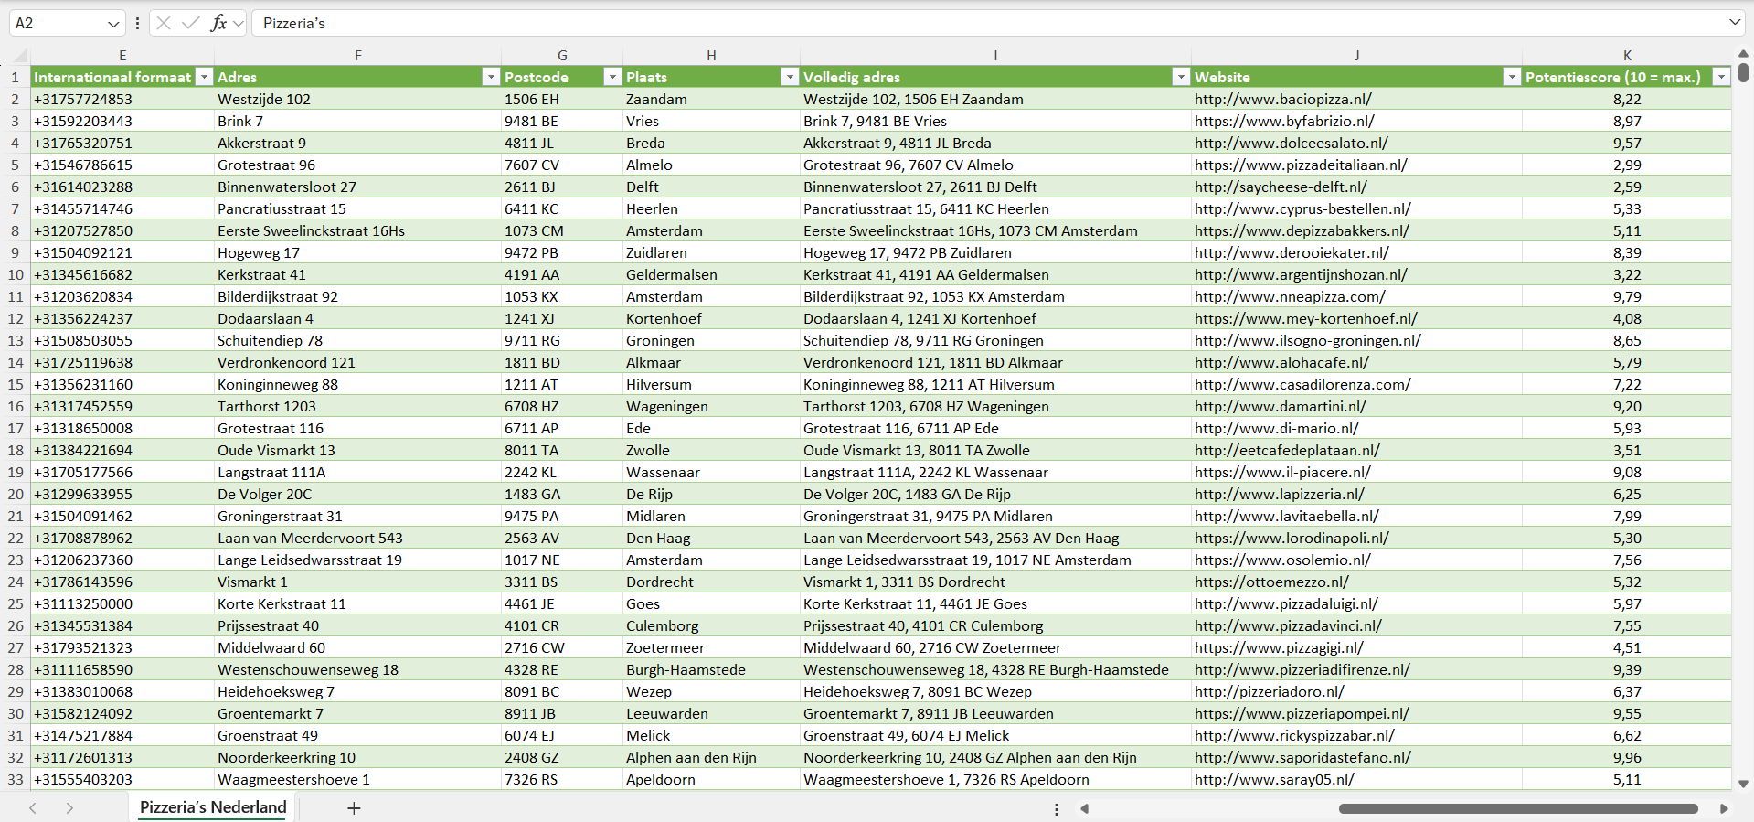Select column I header
The width and height of the screenshot is (1754, 822).
coord(994,55)
